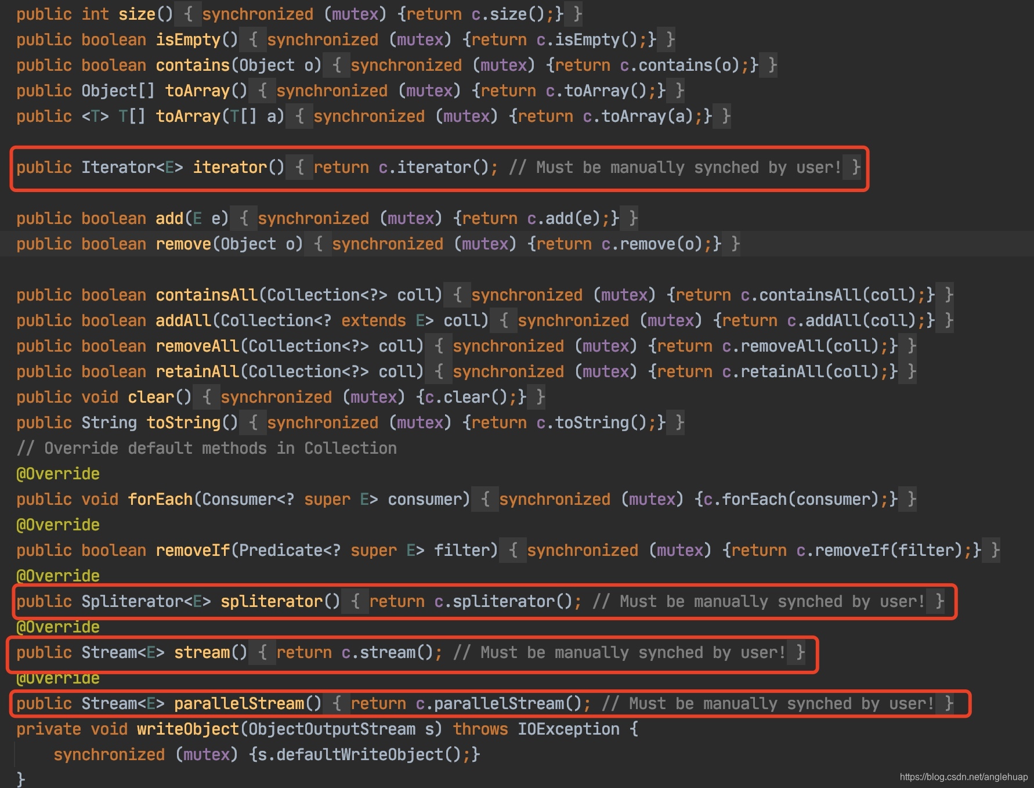Click c.removeIf(filter) call
This screenshot has height=788, width=1034.
tap(880, 550)
